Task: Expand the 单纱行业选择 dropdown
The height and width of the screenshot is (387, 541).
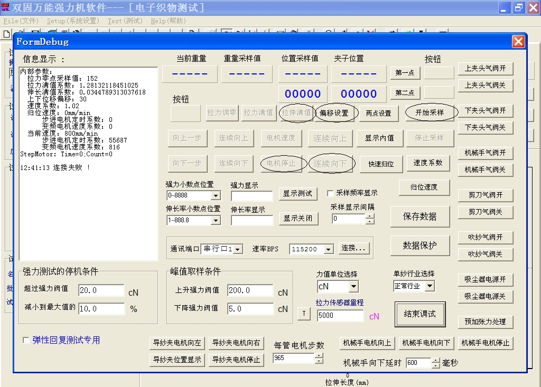Action: coord(429,286)
